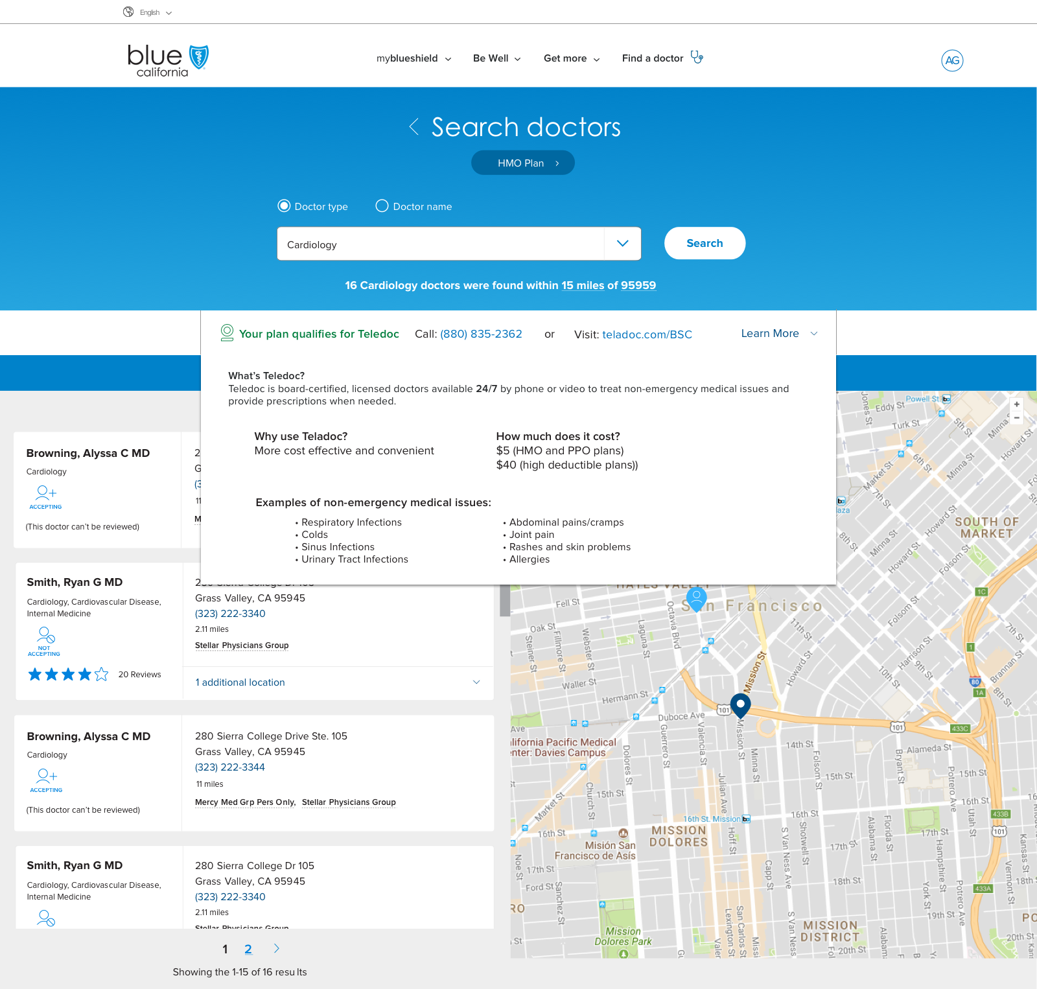Expand the 1 additional location row
The width and height of the screenshot is (1037, 989).
coord(338,682)
